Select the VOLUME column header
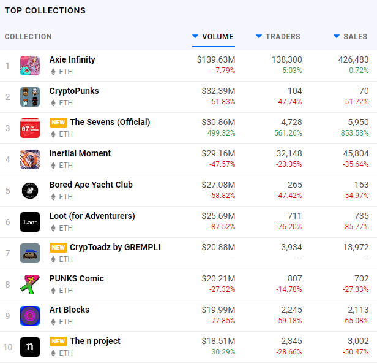 [x=218, y=37]
